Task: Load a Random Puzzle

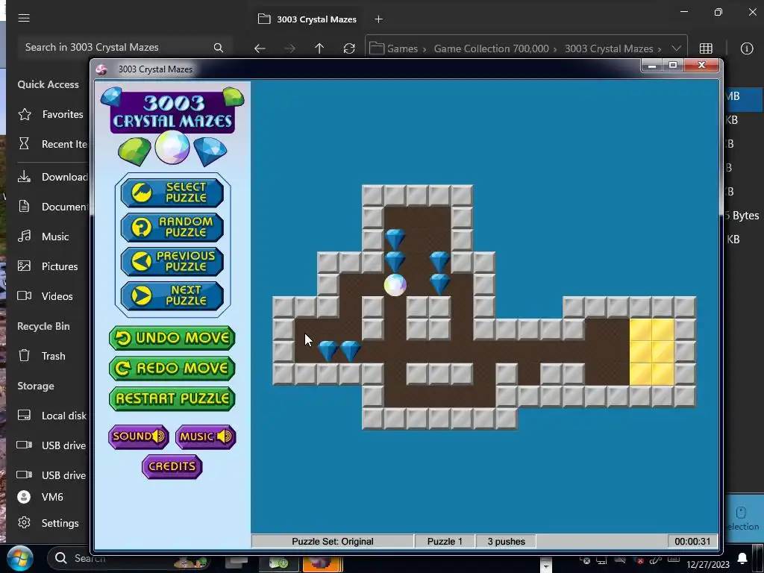Action: tap(172, 227)
